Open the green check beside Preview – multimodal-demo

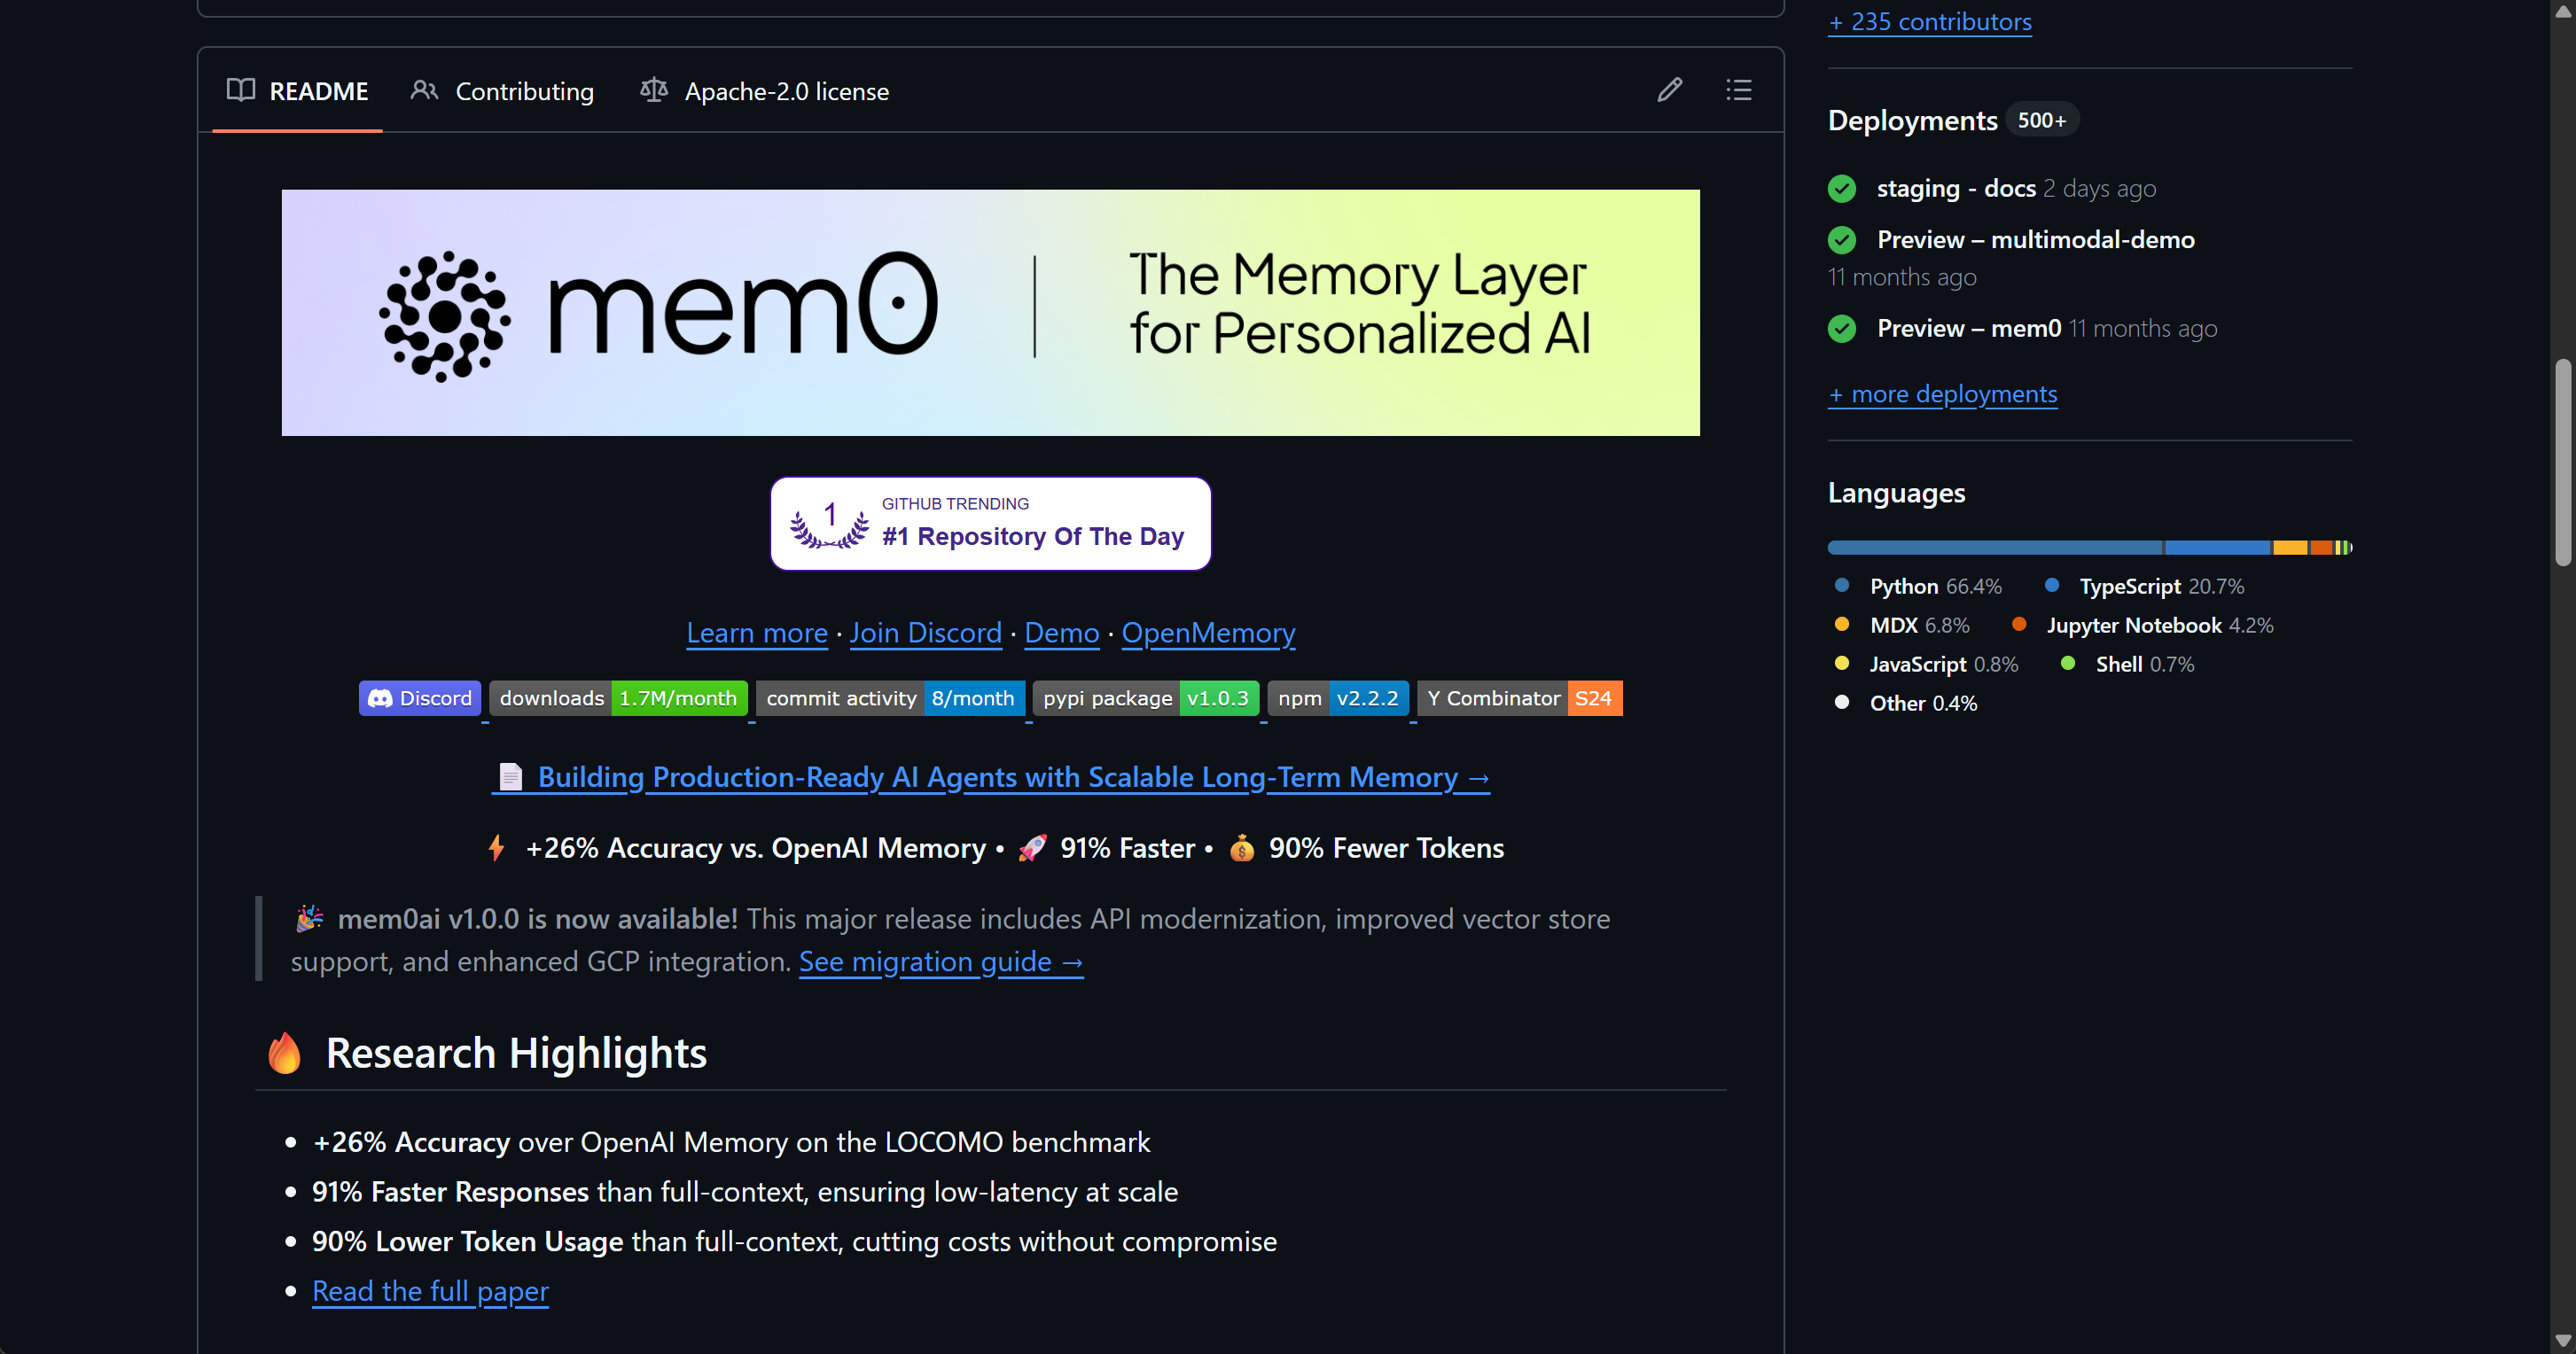tap(1842, 240)
